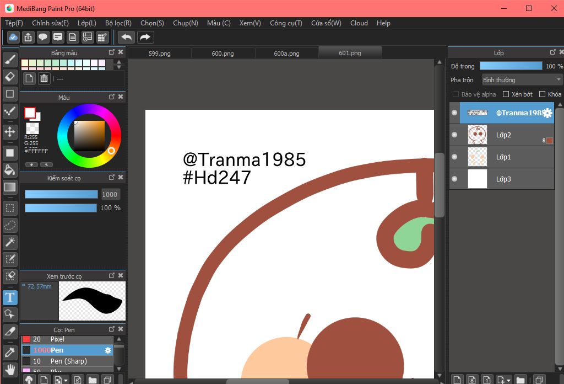Undock the Cọ: Pen panel
Screen dimensions: 564x384
[111, 329]
